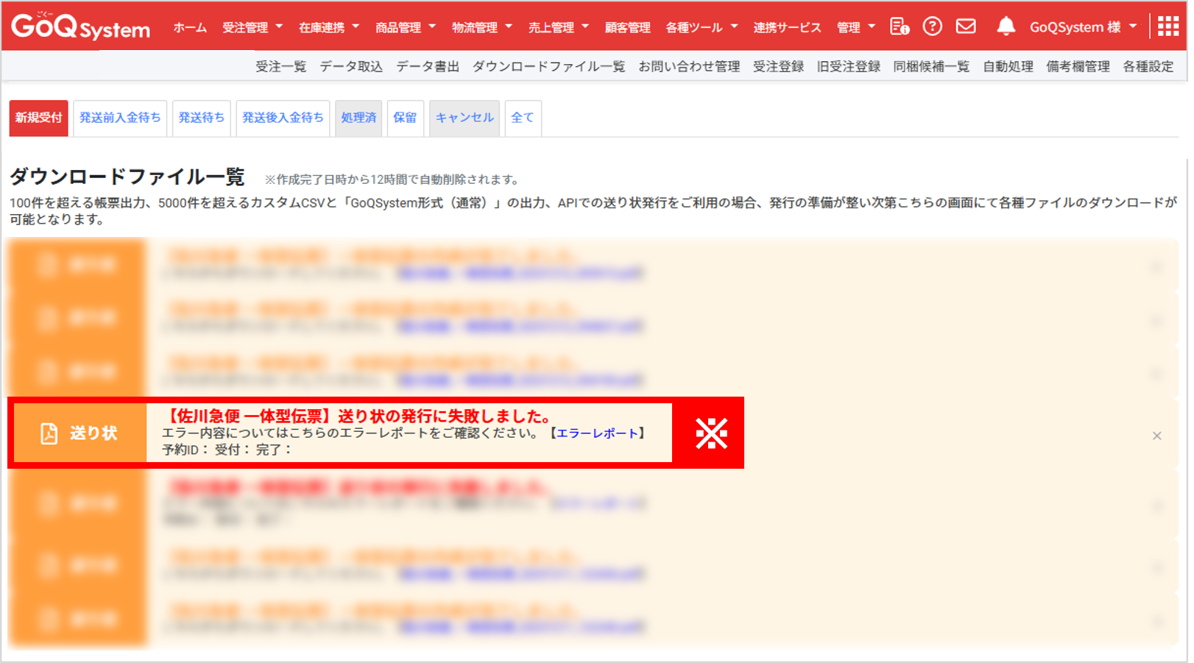1194x663 pixels.
Task: Open the notification bell
Action: (x=1006, y=27)
